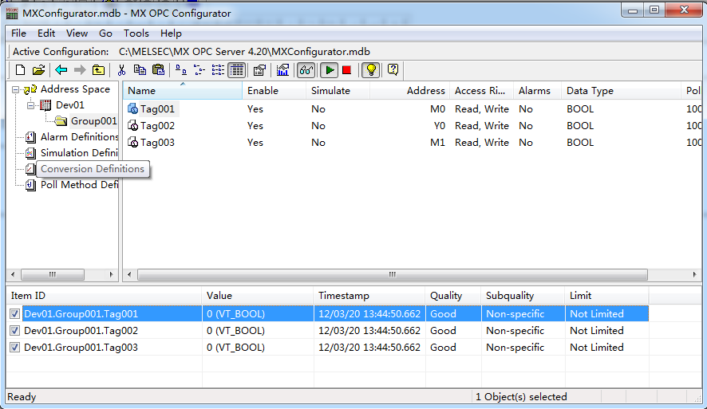Sort by Enable column header
The width and height of the screenshot is (707, 409).
[x=275, y=91]
